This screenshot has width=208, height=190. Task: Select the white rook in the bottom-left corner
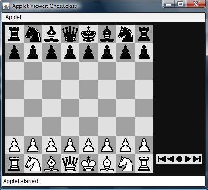coord(14,164)
